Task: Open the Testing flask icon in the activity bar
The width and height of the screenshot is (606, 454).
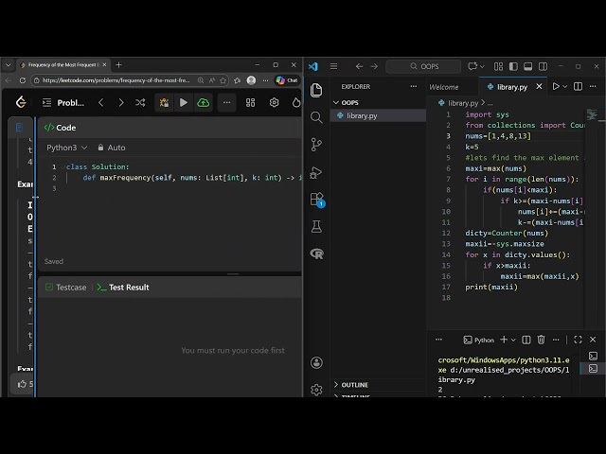Action: (x=316, y=227)
